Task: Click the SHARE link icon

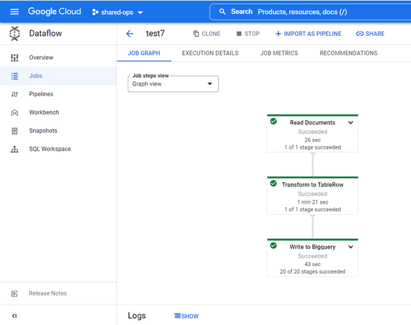Action: click(x=360, y=34)
